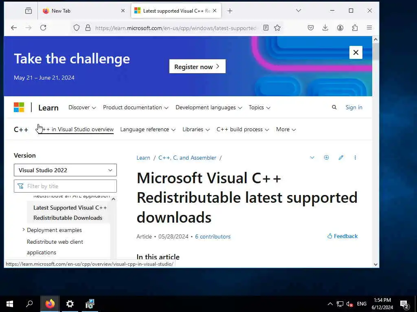Click the ENG language indicator
The image size is (417, 312).
362,304
